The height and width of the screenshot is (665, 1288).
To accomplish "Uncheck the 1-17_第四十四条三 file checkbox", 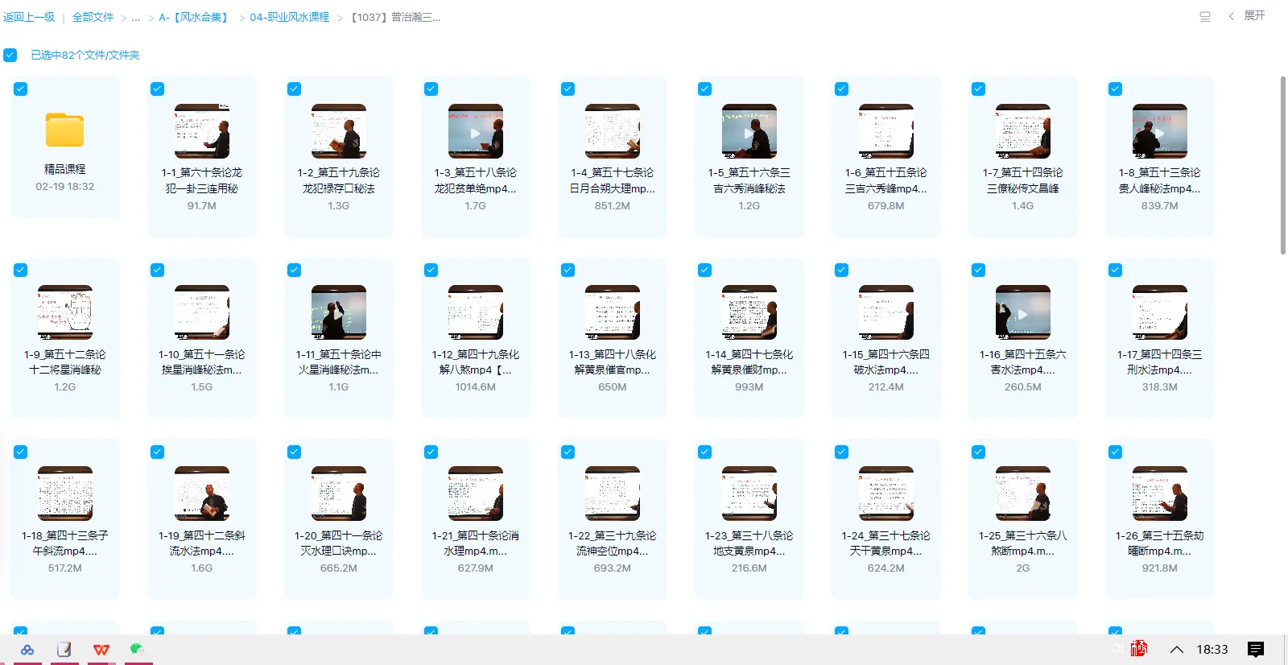I will (x=1116, y=271).
